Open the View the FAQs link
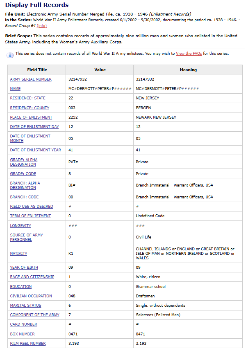 (x=189, y=54)
